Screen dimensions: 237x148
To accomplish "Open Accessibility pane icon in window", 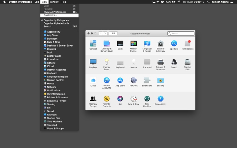I will (x=160, y=99).
